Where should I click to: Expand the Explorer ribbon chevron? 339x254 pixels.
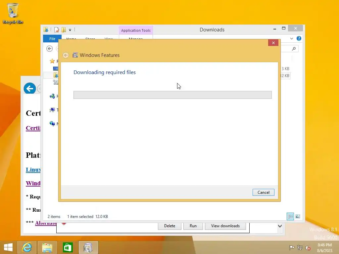(291, 38)
